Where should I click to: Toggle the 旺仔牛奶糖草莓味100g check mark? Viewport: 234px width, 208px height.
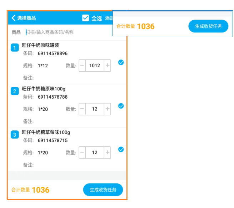coord(121,150)
